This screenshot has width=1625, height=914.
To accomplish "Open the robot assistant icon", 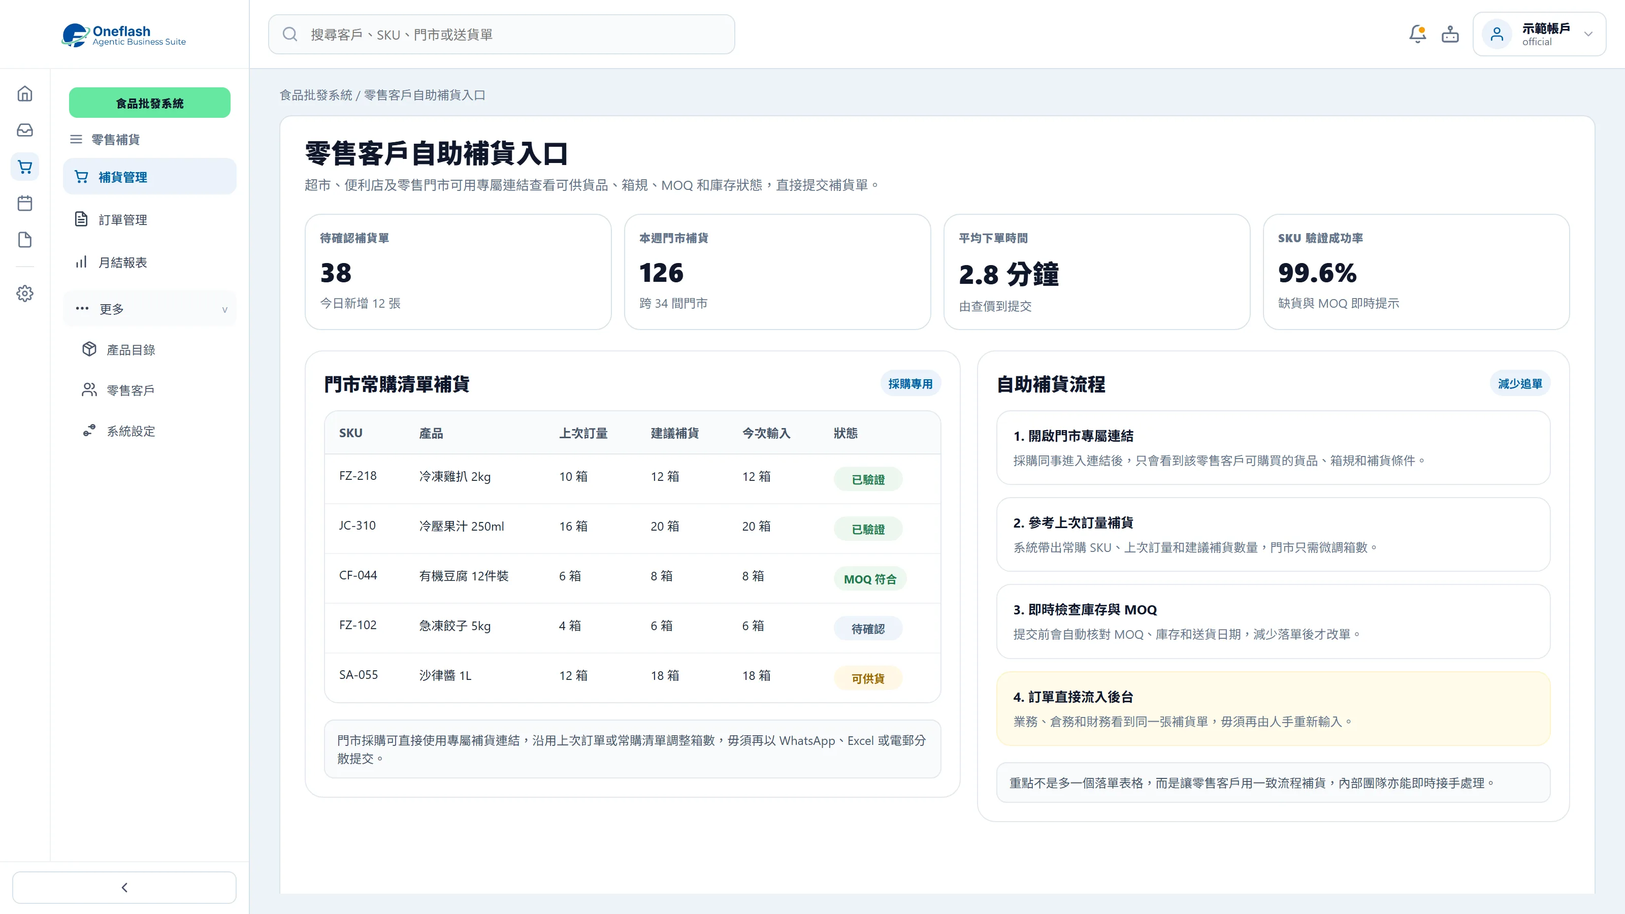I will (x=1450, y=34).
